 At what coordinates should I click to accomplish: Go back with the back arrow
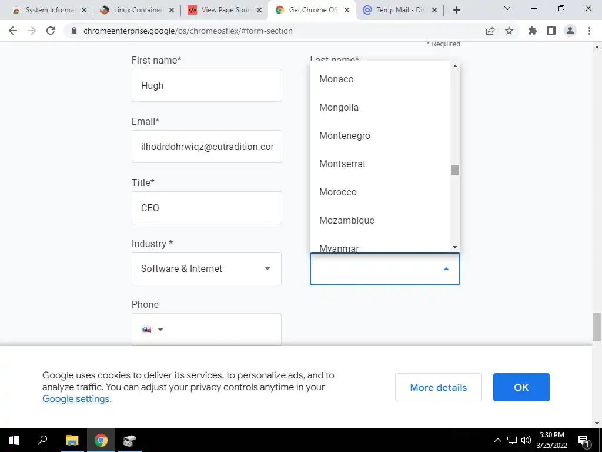13,31
